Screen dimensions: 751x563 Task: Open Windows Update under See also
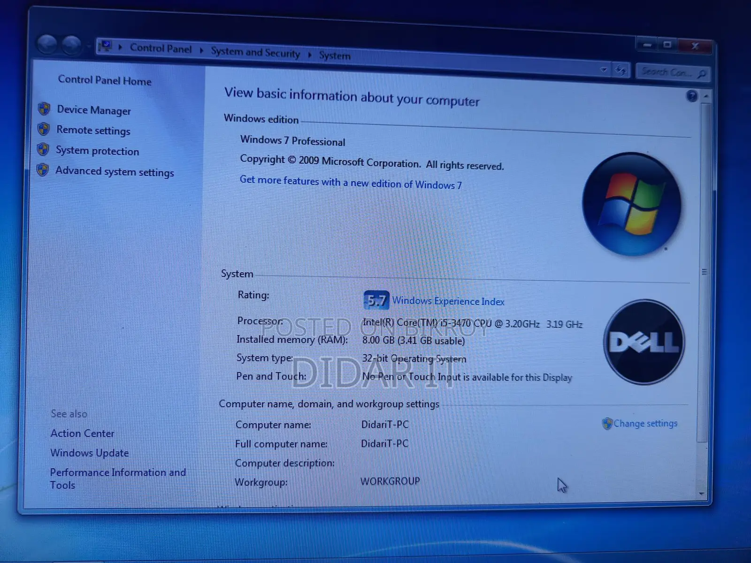click(89, 453)
